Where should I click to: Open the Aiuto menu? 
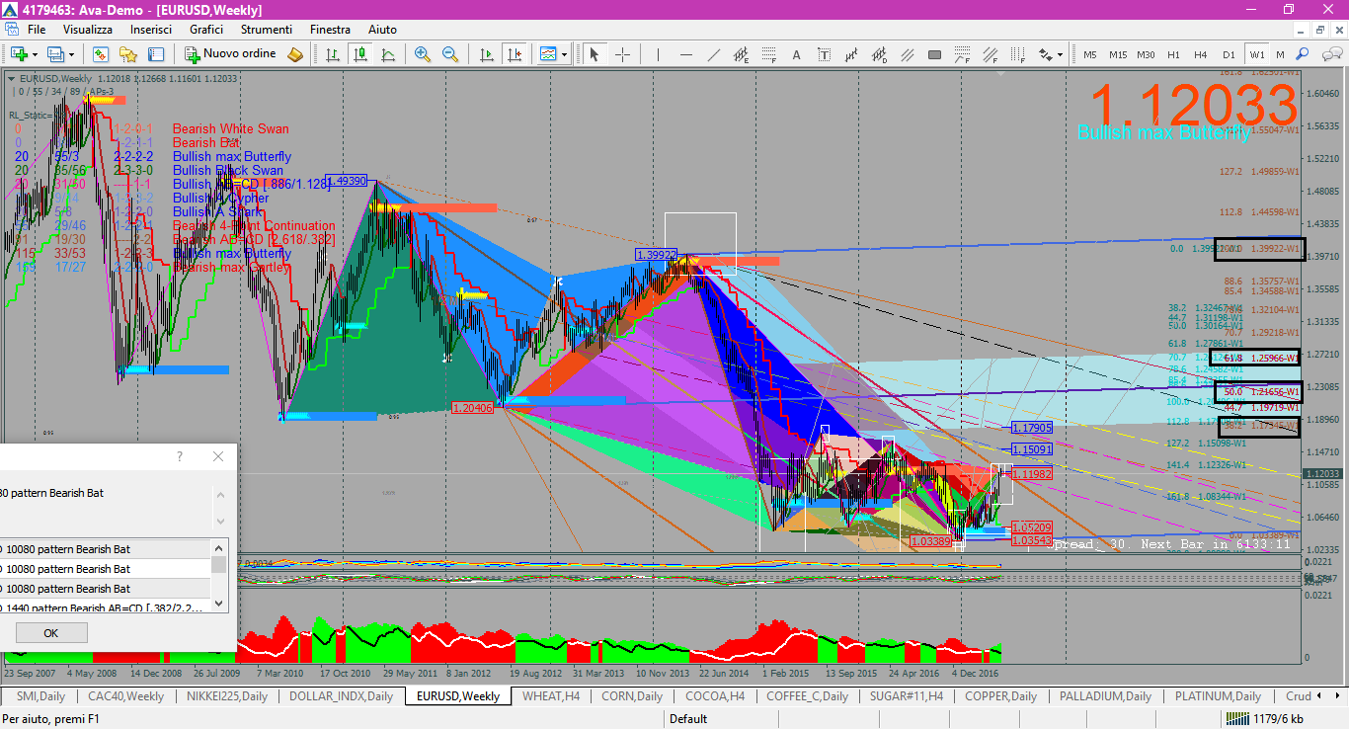point(382,30)
